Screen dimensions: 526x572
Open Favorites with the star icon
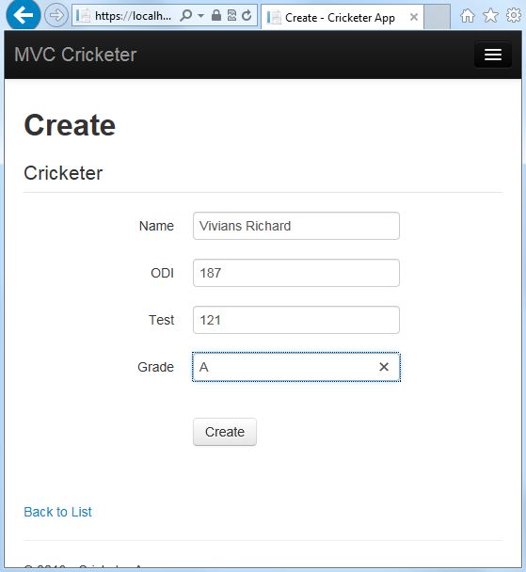(490, 16)
